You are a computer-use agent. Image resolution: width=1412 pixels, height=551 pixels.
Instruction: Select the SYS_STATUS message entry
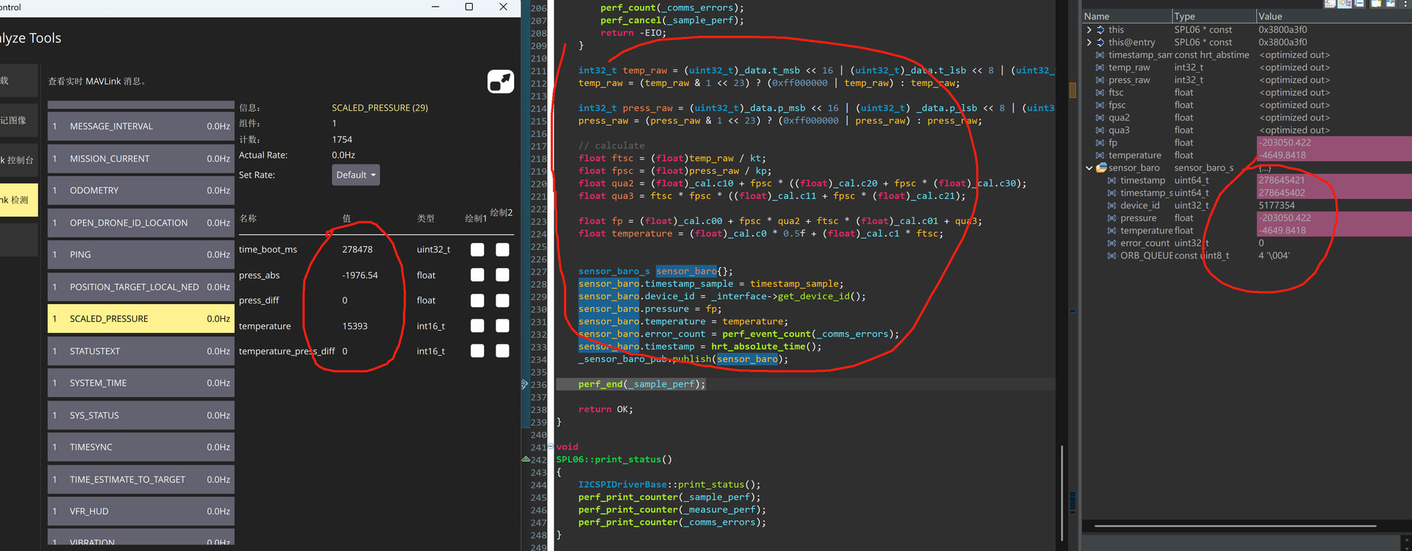(140, 415)
